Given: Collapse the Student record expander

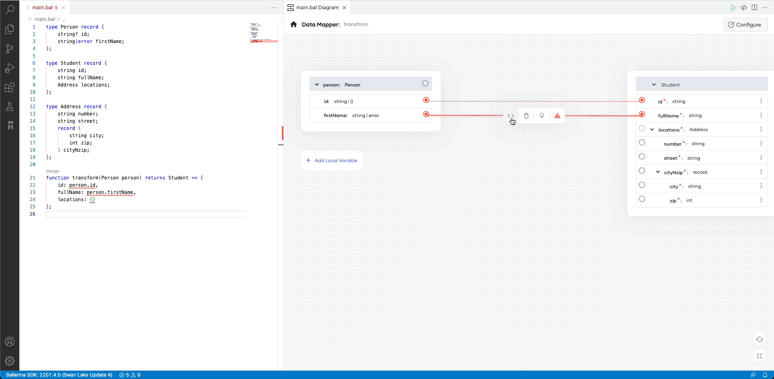Looking at the screenshot, I should pos(654,84).
